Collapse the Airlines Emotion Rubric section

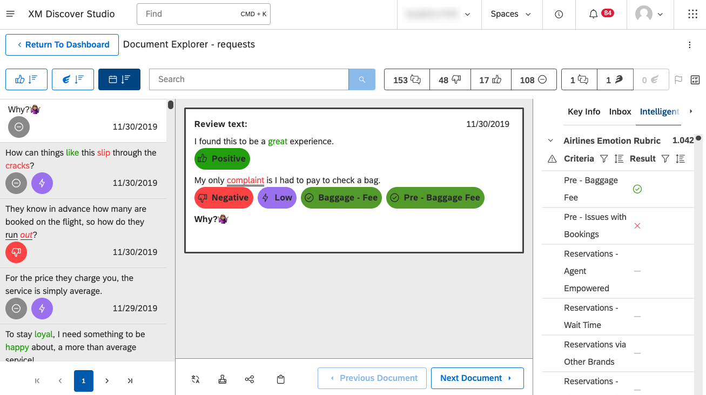(550, 140)
